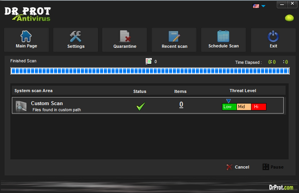Viewport: 299px width, 193px height.
Task: Click the blue threat level pointer marker
Action: tap(228, 101)
